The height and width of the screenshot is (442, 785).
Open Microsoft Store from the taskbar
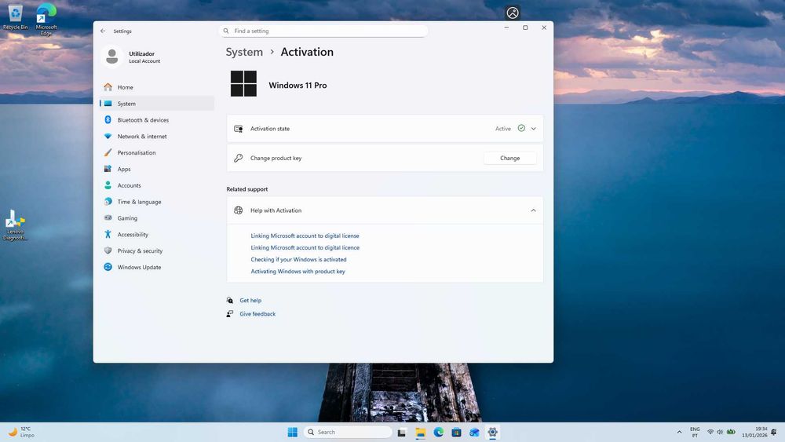(x=456, y=433)
